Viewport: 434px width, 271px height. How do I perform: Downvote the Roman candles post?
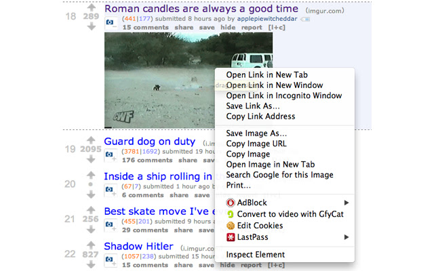click(x=92, y=26)
